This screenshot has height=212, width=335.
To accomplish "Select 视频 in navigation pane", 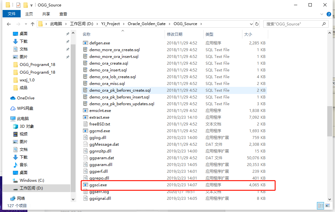I will [24, 134].
